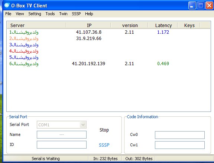Maximize the O-Box TV Client window
The image size is (214, 163).
(x=201, y=6)
